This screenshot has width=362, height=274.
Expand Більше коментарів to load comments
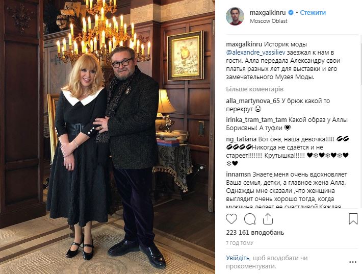[x=254, y=89]
